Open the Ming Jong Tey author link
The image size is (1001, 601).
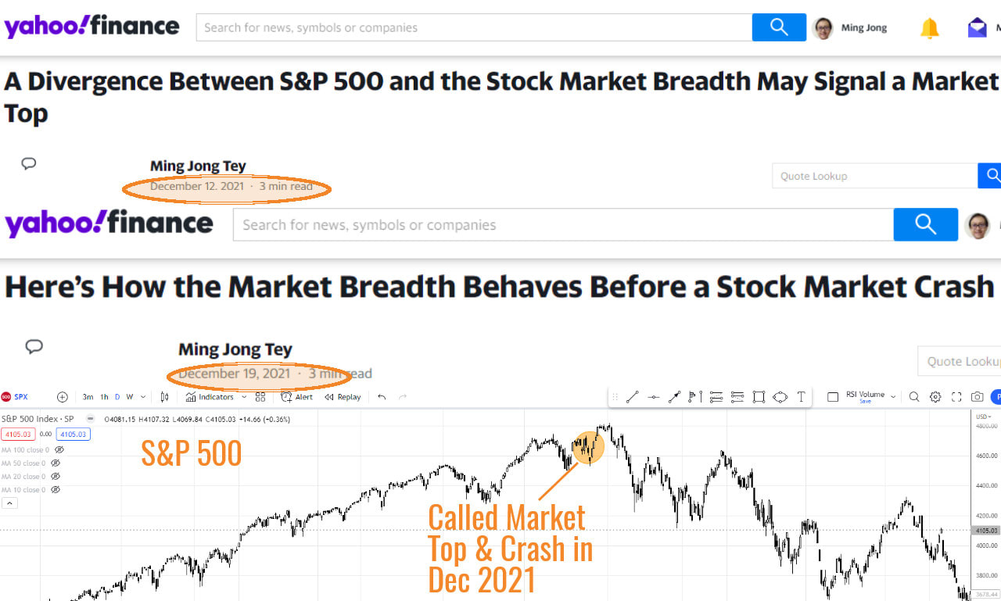click(x=197, y=165)
